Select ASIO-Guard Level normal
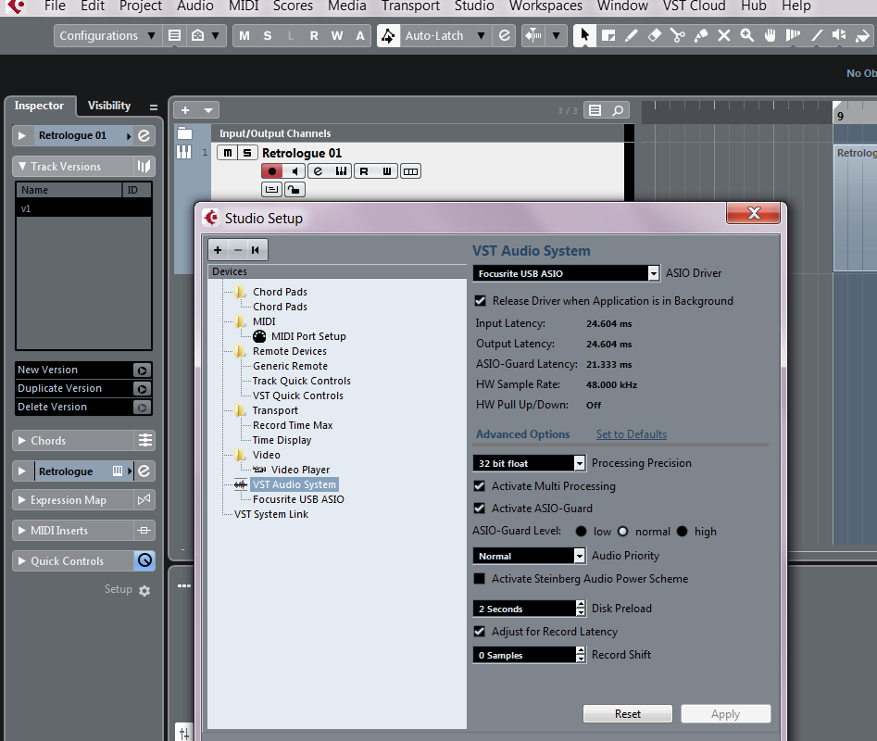Screen dimensions: 877x741 tap(622, 532)
